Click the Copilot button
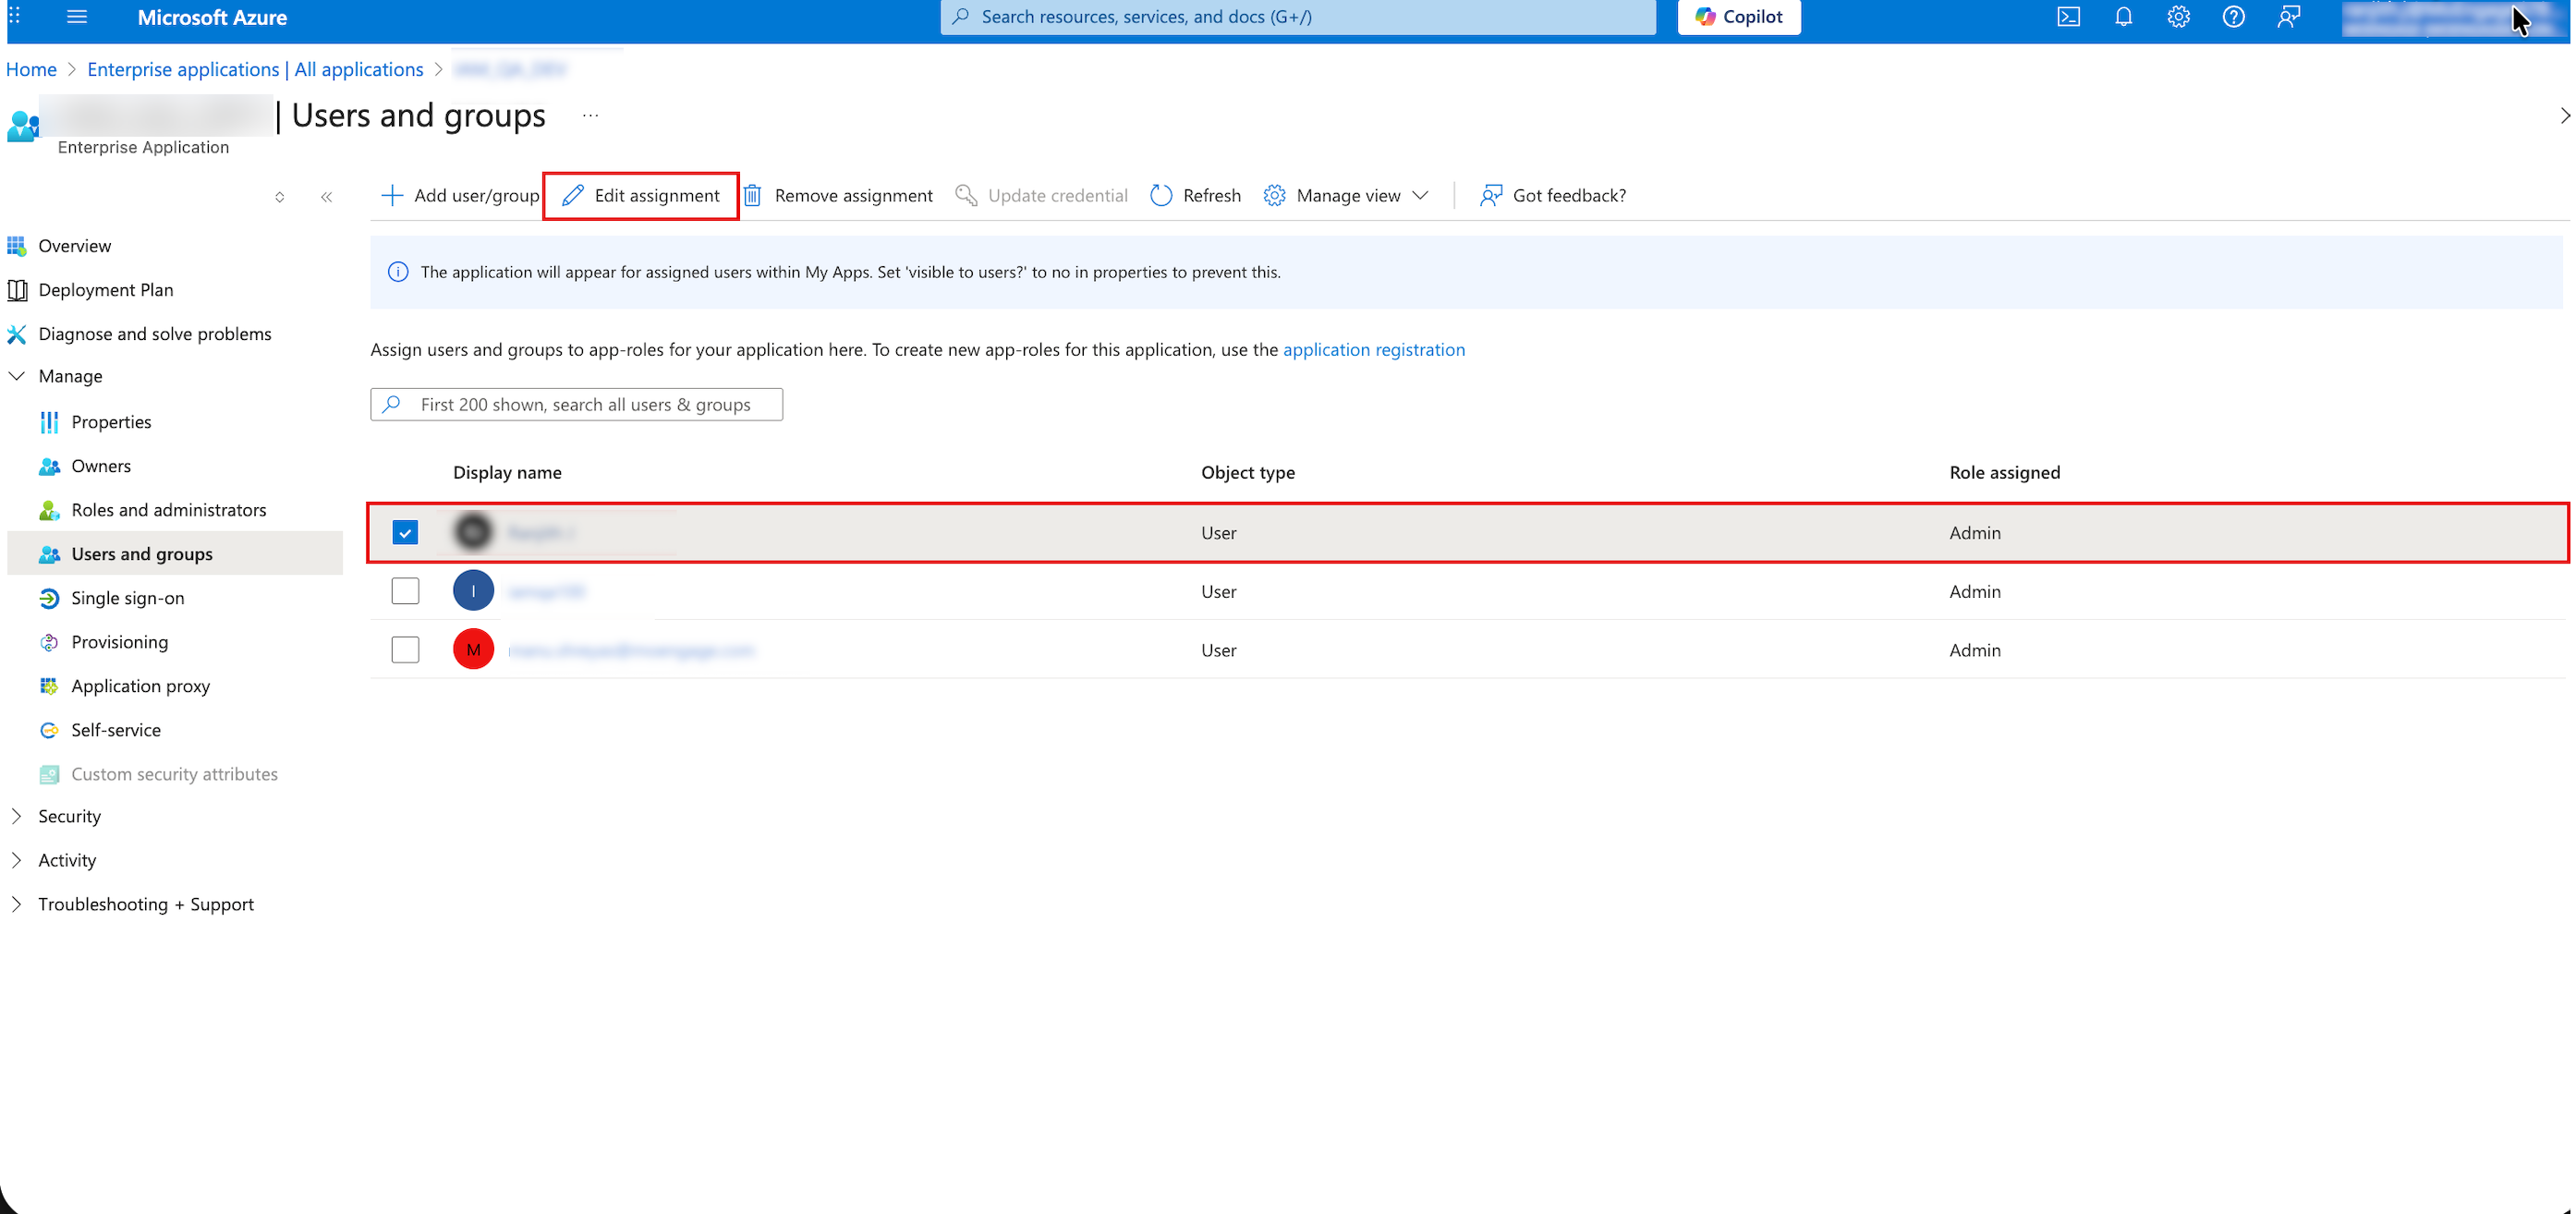The height and width of the screenshot is (1214, 2576). (x=1738, y=17)
